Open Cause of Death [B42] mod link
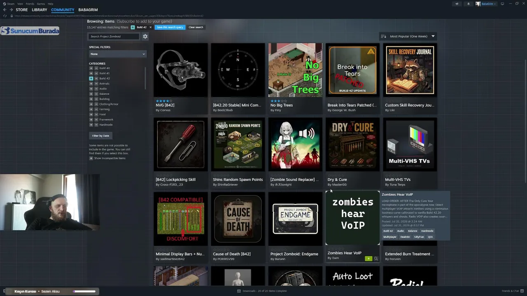The height and width of the screenshot is (296, 527). (232, 254)
